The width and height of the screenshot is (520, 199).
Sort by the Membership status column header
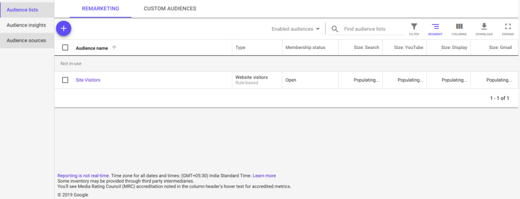click(x=305, y=48)
